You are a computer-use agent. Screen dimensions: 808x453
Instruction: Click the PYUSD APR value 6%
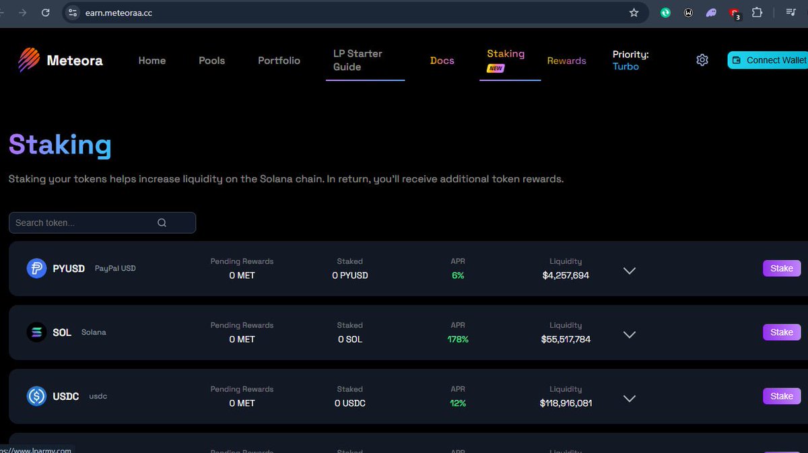[458, 275]
